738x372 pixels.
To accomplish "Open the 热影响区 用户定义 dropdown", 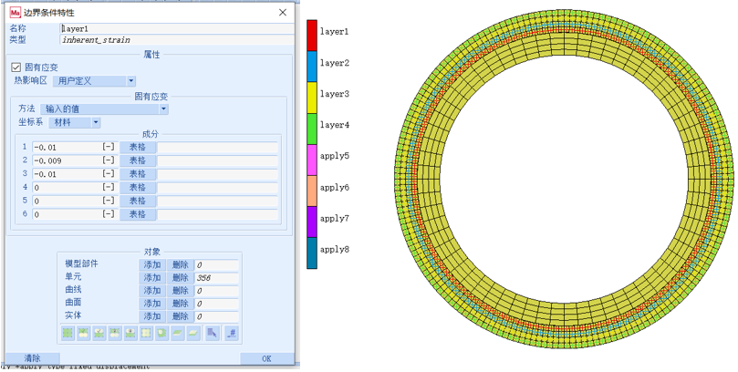I will (94, 81).
